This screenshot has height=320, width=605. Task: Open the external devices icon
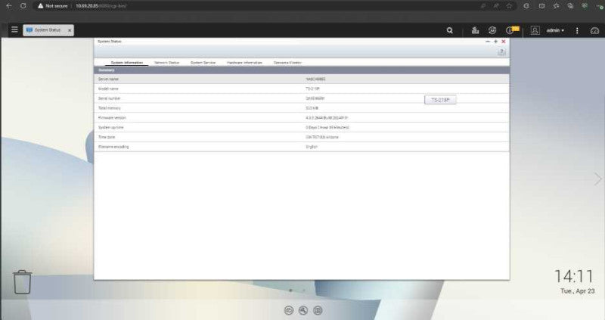point(492,30)
